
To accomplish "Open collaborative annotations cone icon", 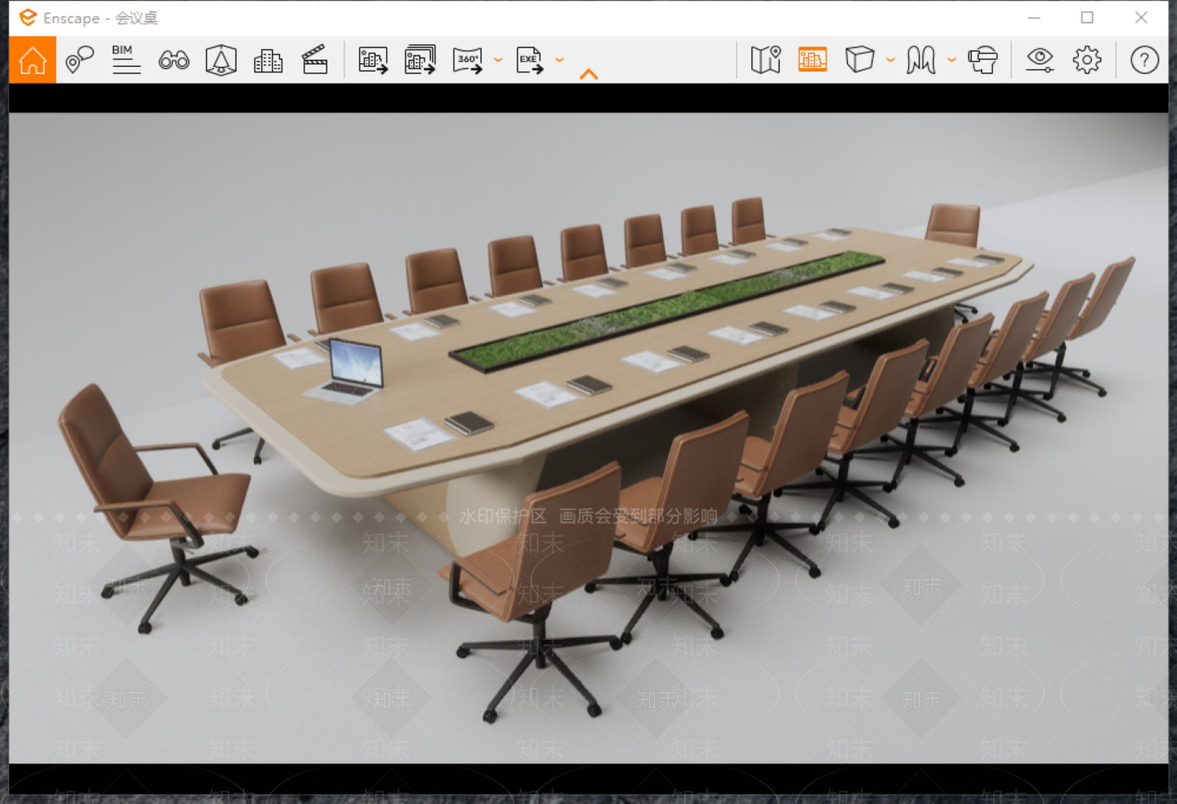I will [x=221, y=60].
